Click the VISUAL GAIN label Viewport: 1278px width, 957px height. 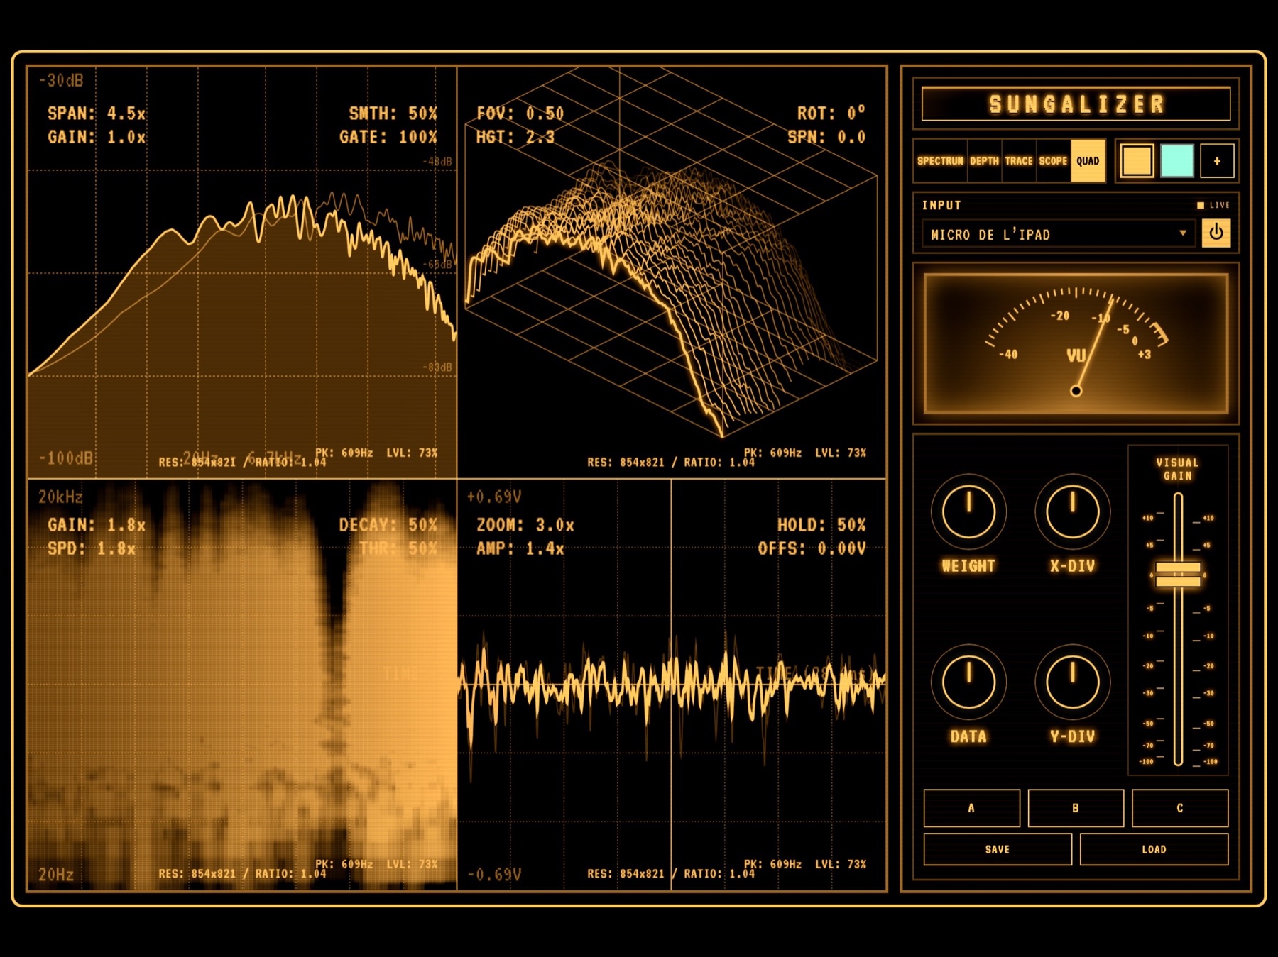point(1177,469)
